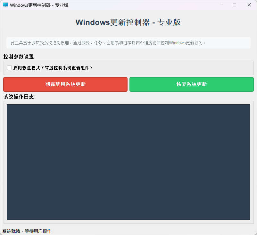Close the Windows更新控制器 window
The height and width of the screenshot is (235, 257).
249,5
